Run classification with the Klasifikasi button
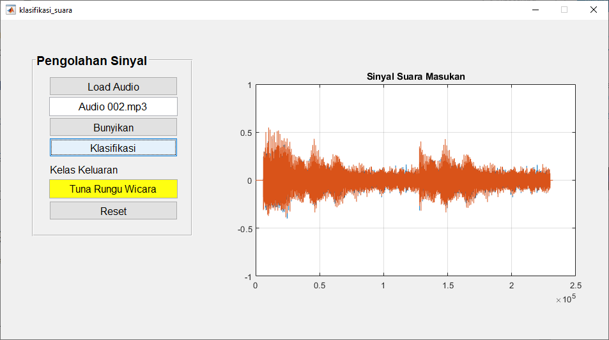This screenshot has height=340, width=609. coord(113,147)
